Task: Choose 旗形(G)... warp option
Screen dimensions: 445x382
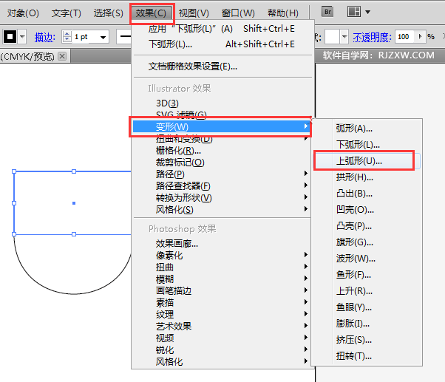Action: click(x=367, y=242)
